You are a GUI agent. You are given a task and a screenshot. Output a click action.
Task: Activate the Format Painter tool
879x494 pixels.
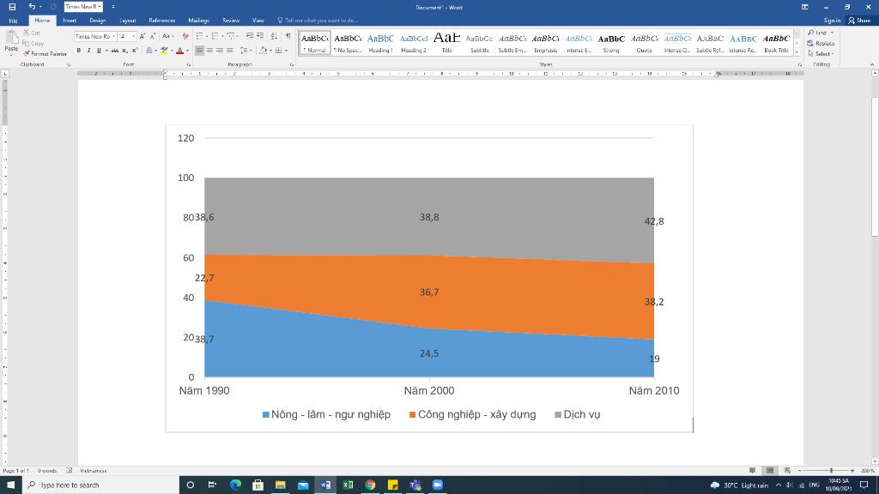click(45, 54)
